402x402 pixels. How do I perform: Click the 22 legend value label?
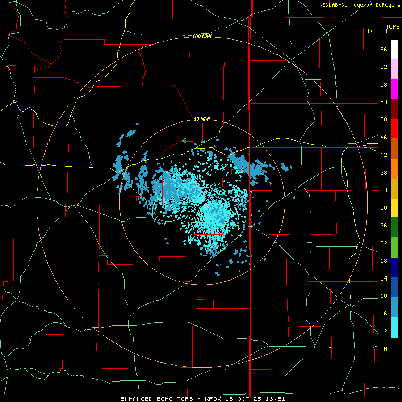384,243
